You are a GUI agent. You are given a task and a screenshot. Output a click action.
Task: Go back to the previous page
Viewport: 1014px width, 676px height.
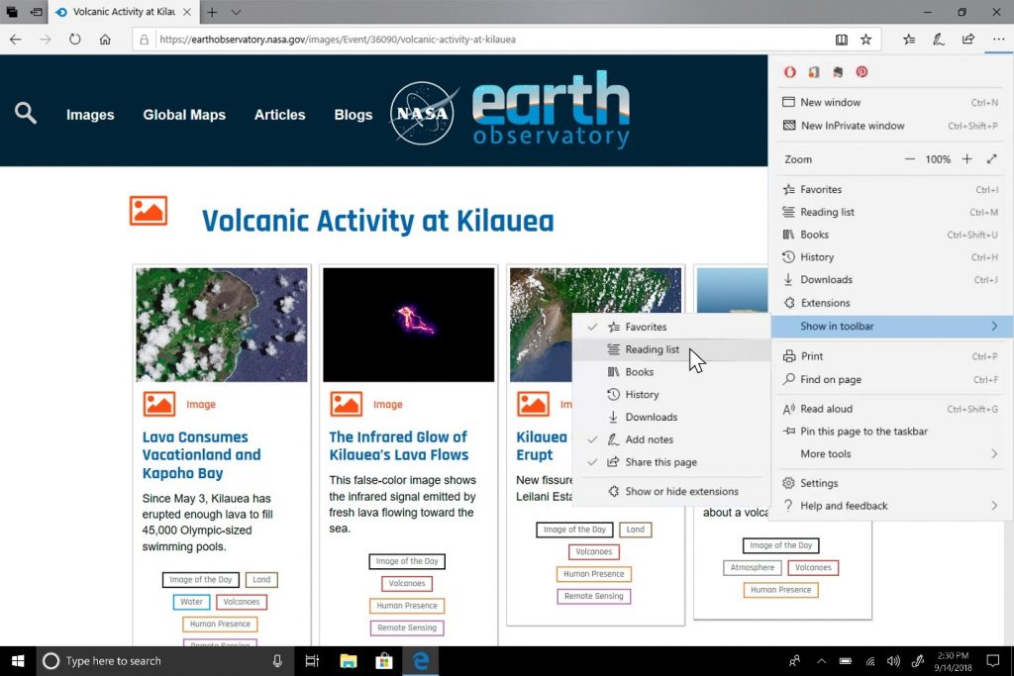tap(16, 40)
